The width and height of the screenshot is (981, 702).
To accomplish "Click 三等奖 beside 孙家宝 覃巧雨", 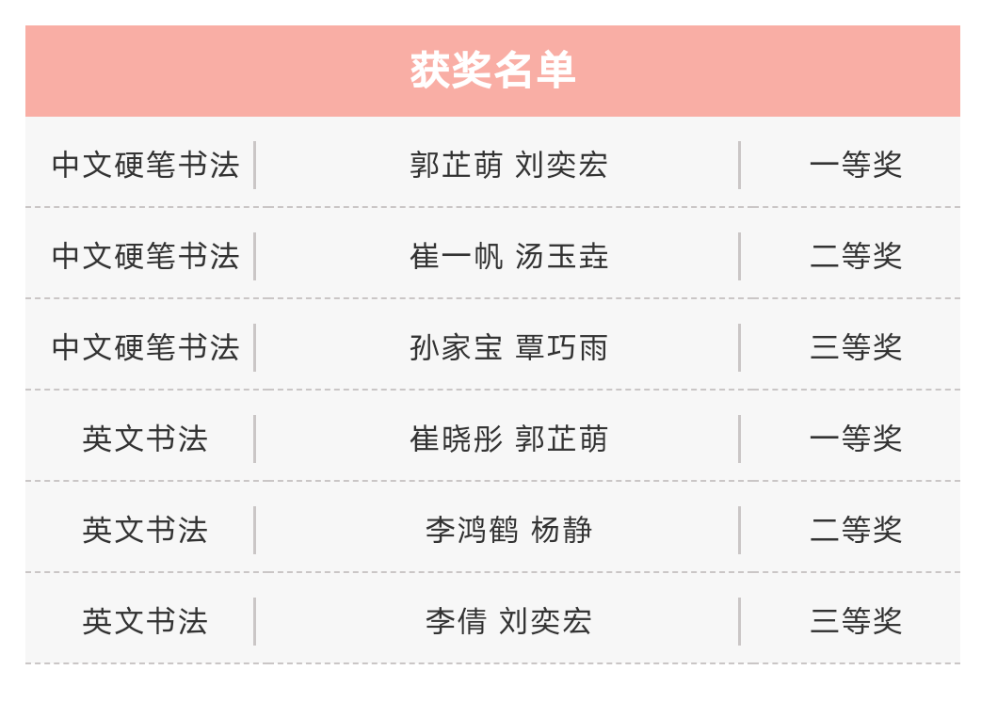I will 856,348.
